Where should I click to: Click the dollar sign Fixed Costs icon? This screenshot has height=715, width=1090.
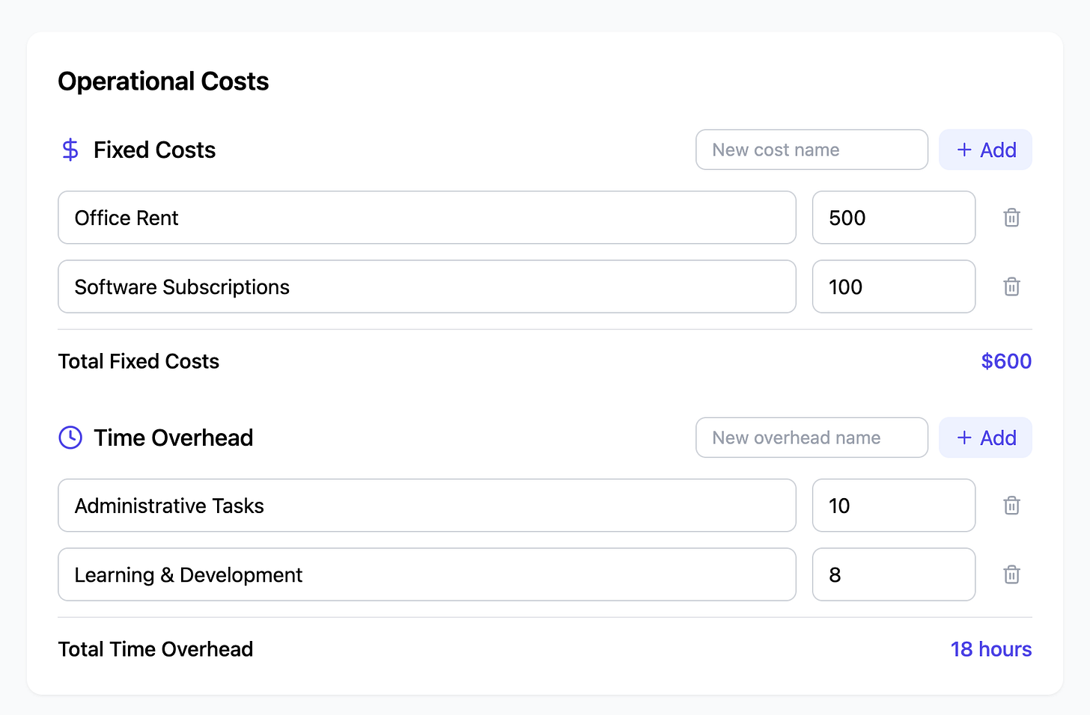70,150
